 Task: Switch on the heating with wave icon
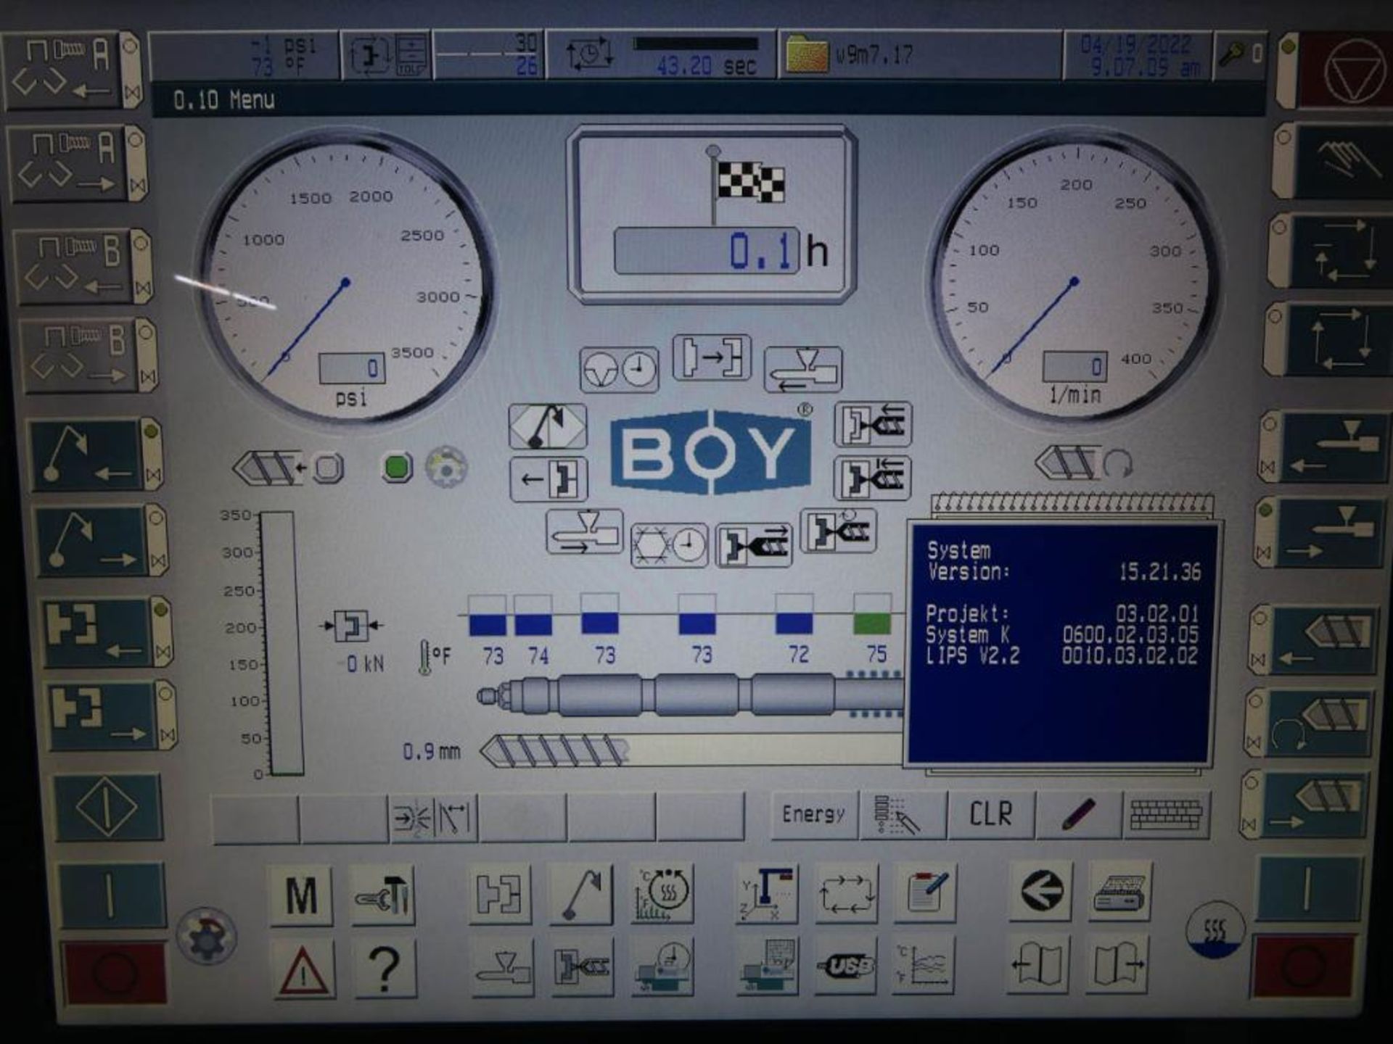click(x=1215, y=929)
